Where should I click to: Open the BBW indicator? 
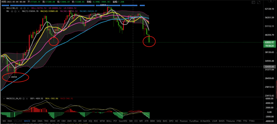tap(152, 121)
